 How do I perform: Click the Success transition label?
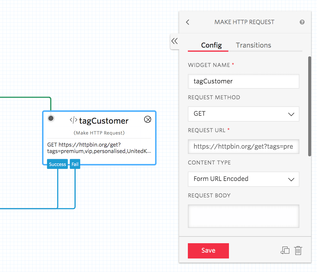pyautogui.click(x=57, y=164)
